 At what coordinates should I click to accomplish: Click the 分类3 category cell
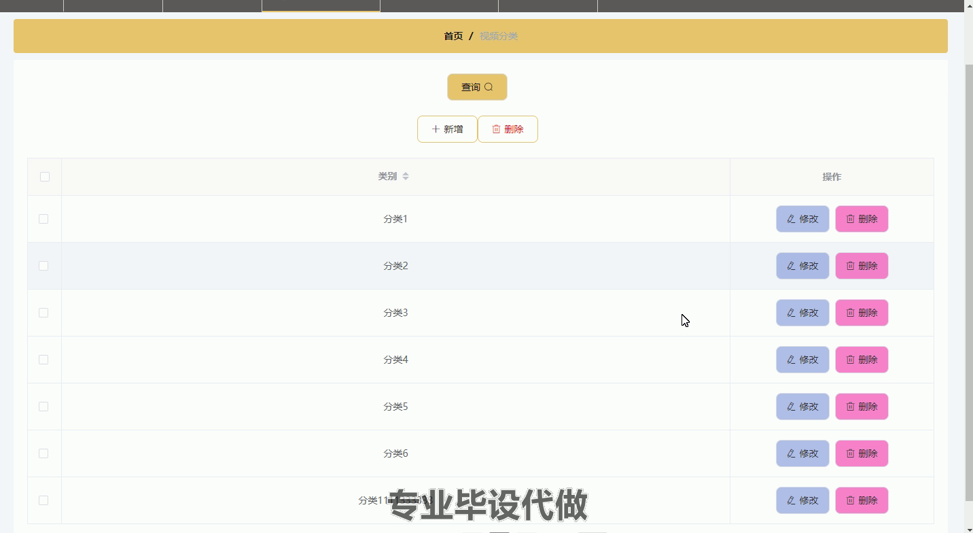395,313
